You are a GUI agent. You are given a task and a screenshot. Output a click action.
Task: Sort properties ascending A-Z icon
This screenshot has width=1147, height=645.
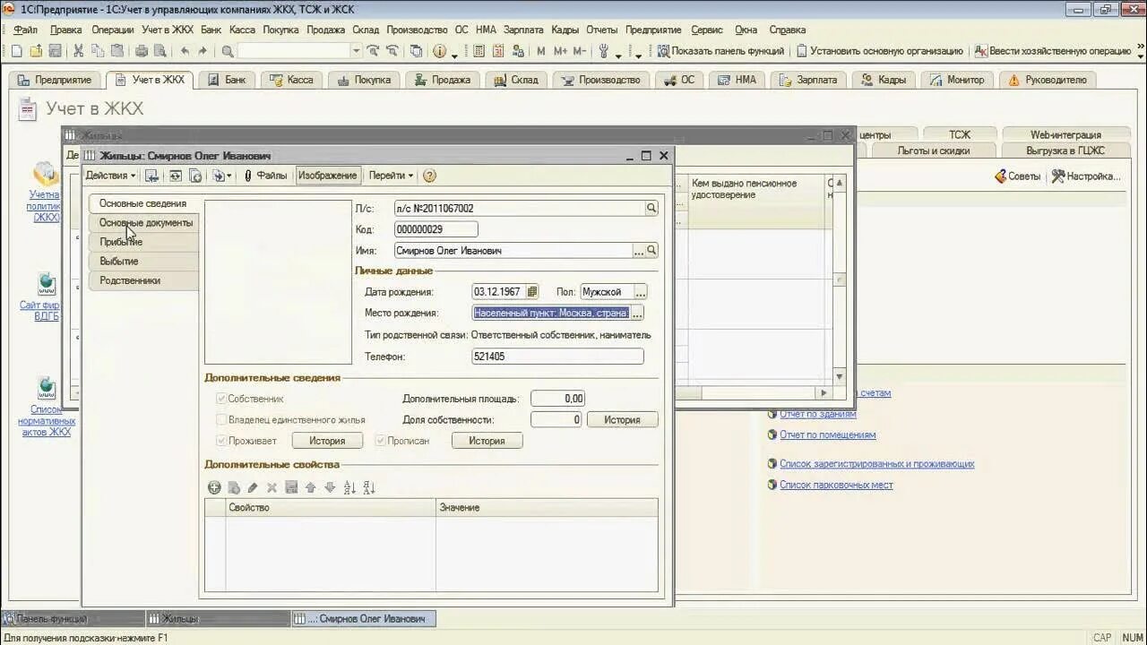[x=349, y=487]
